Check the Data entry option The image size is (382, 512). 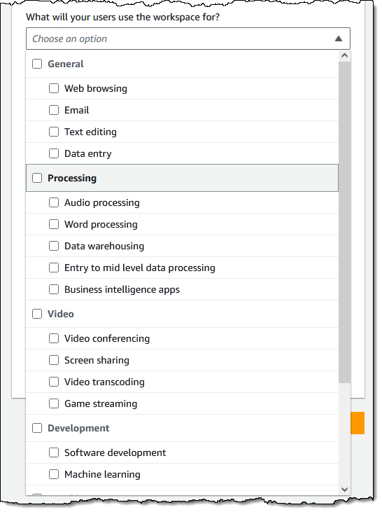pos(54,153)
